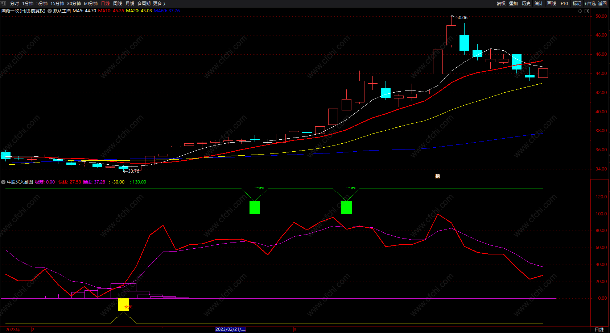This screenshot has width=610, height=333.
Task: Toggle the 叠加 overlay option
Action: click(514, 3)
